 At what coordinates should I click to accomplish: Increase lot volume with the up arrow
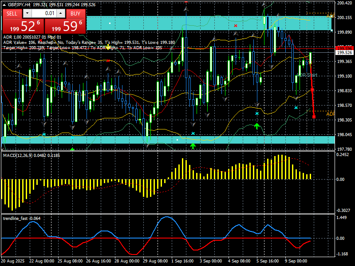pos(61,13)
